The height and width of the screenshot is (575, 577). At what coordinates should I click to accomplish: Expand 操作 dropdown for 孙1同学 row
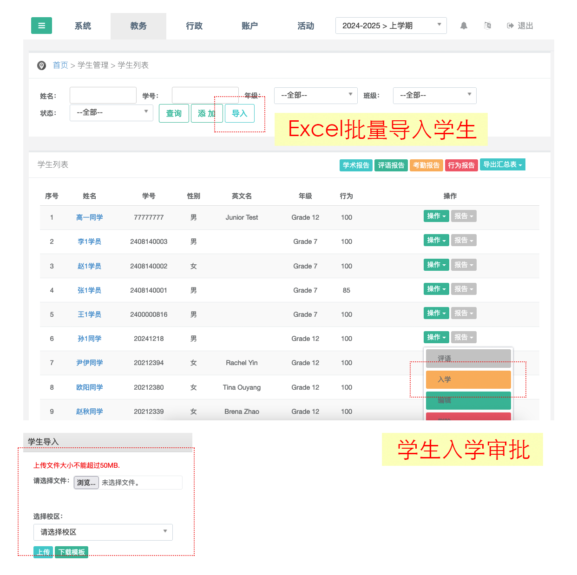436,337
